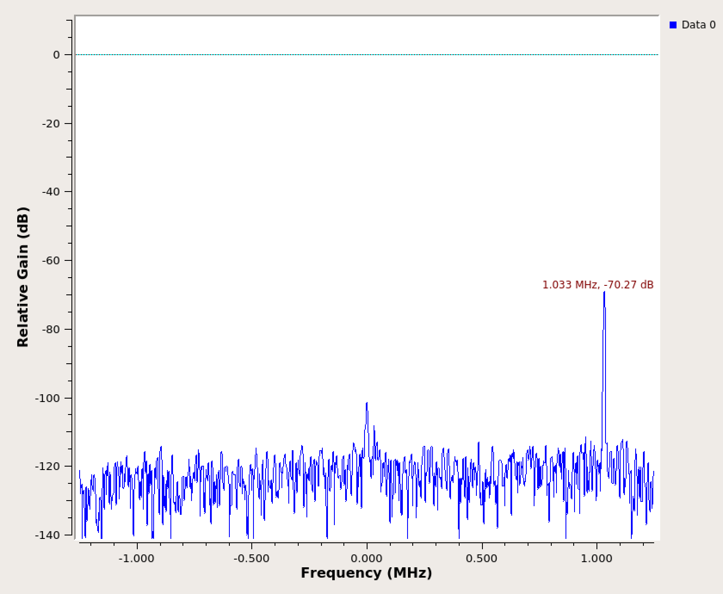Image resolution: width=723 pixels, height=594 pixels.
Task: Click the -140 dB gain tick label
Action: (x=47, y=535)
